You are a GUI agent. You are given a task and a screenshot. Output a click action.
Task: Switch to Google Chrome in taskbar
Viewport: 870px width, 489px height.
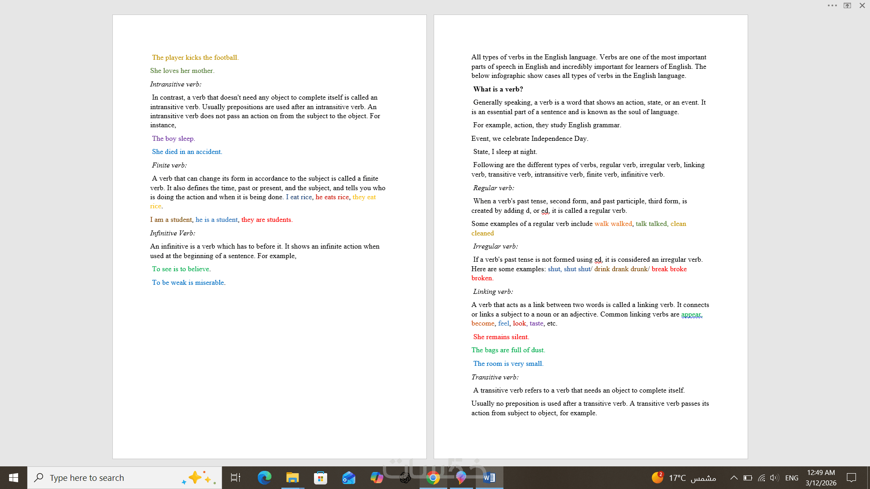(433, 478)
